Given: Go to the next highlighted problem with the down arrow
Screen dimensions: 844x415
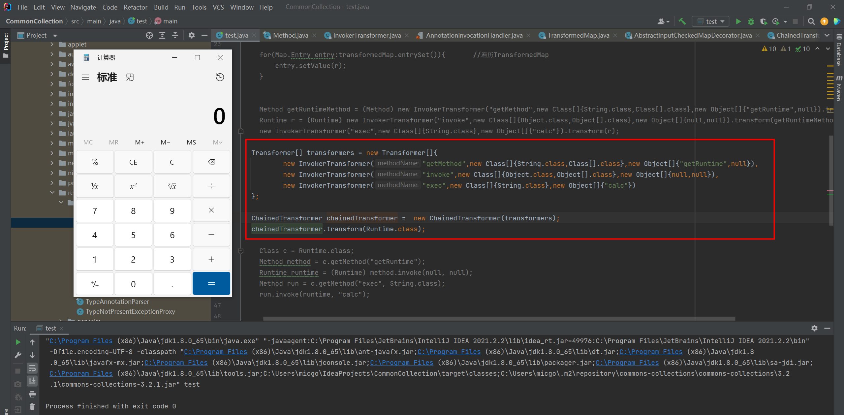Looking at the screenshot, I should pyautogui.click(x=828, y=49).
